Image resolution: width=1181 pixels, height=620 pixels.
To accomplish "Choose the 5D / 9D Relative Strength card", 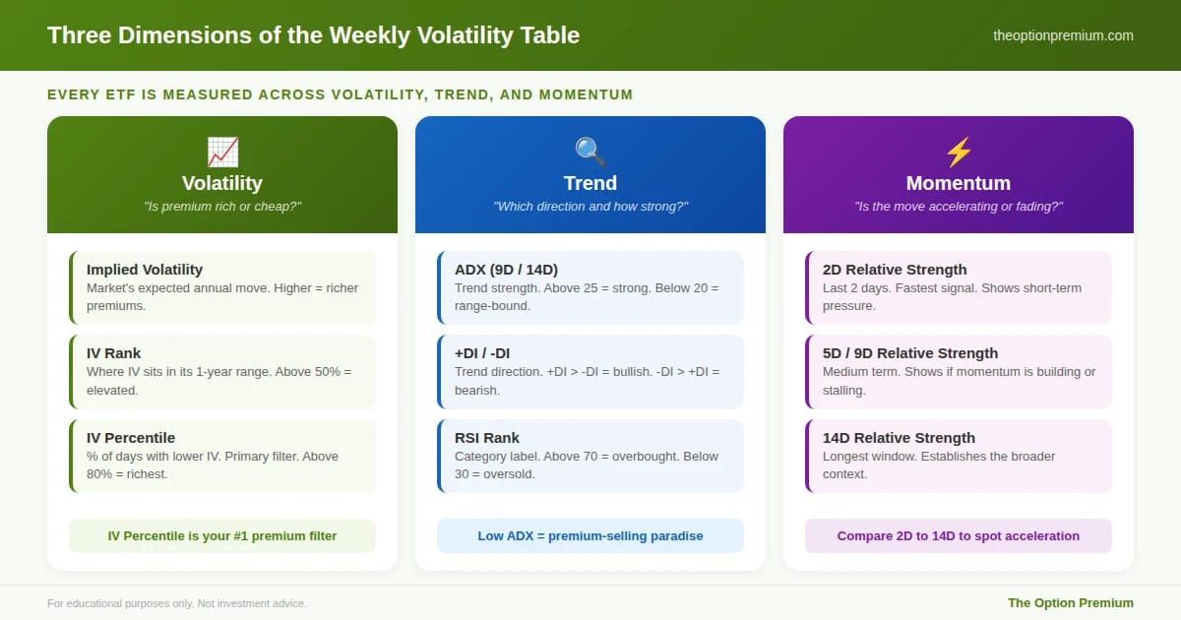I will click(x=959, y=372).
